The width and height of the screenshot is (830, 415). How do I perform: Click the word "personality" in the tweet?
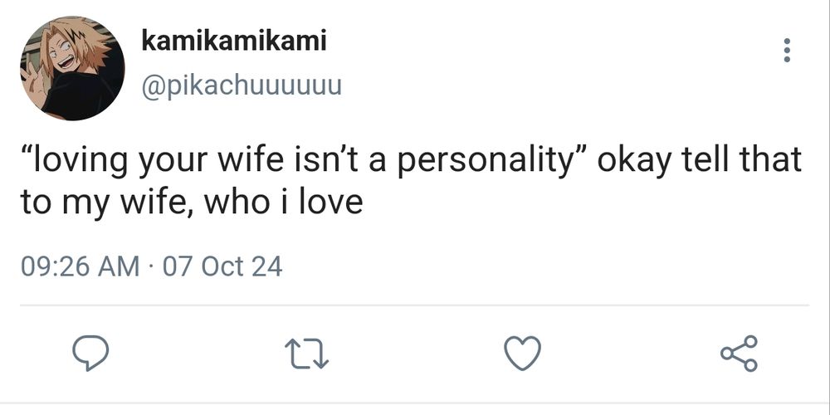487,160
